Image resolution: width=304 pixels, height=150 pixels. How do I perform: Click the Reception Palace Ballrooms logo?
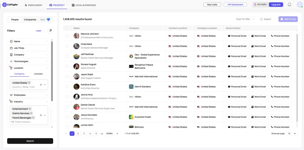[x=131, y=66]
